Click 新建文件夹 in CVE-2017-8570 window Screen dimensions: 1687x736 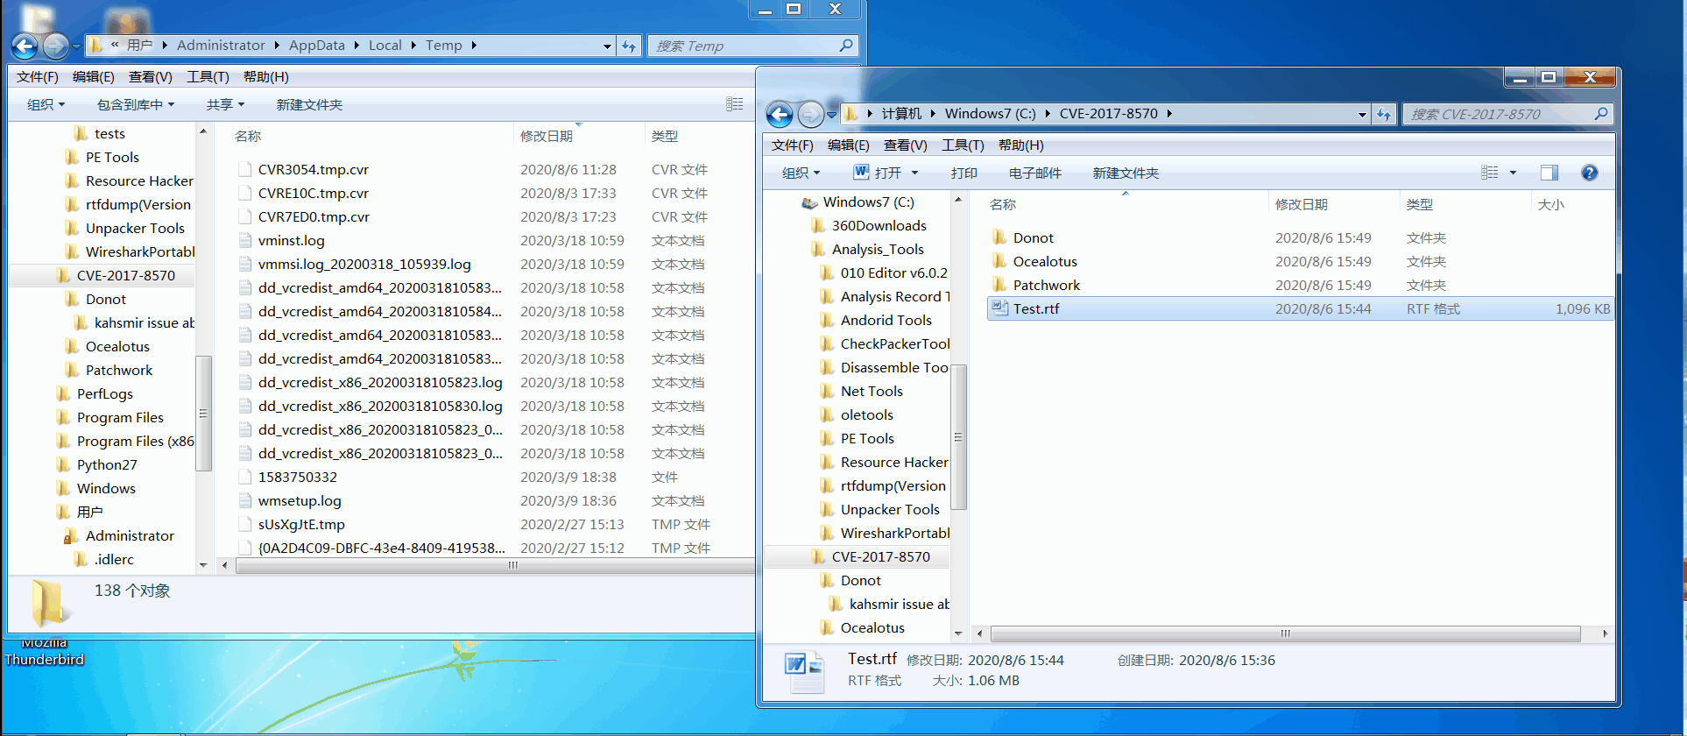pos(1126,173)
